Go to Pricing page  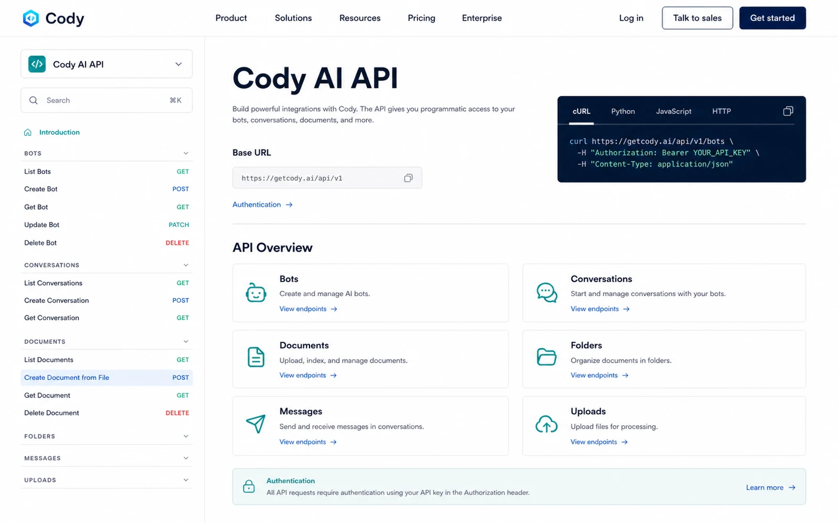pyautogui.click(x=422, y=18)
